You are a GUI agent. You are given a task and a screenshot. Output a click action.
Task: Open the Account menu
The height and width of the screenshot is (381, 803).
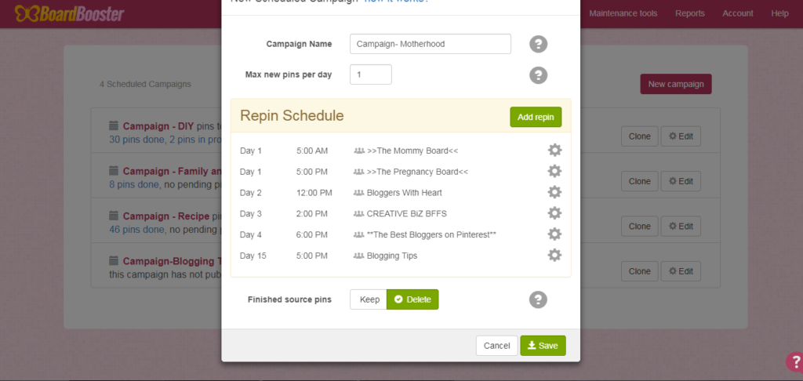738,13
